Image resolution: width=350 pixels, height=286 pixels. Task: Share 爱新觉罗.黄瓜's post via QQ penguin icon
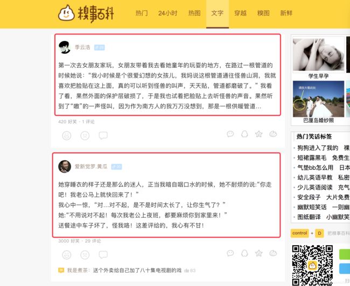click(244, 253)
